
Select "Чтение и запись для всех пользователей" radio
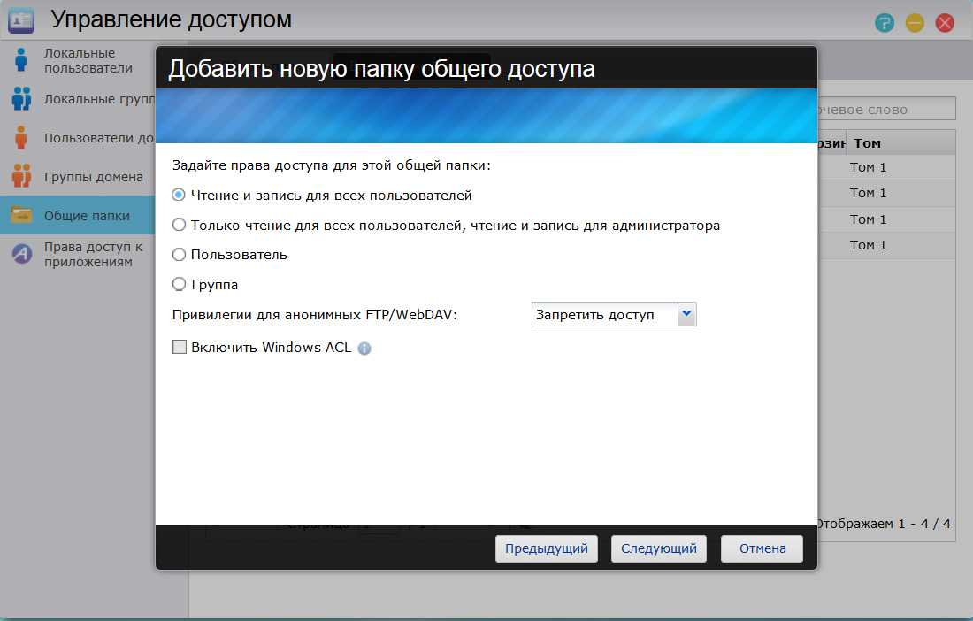tap(180, 195)
